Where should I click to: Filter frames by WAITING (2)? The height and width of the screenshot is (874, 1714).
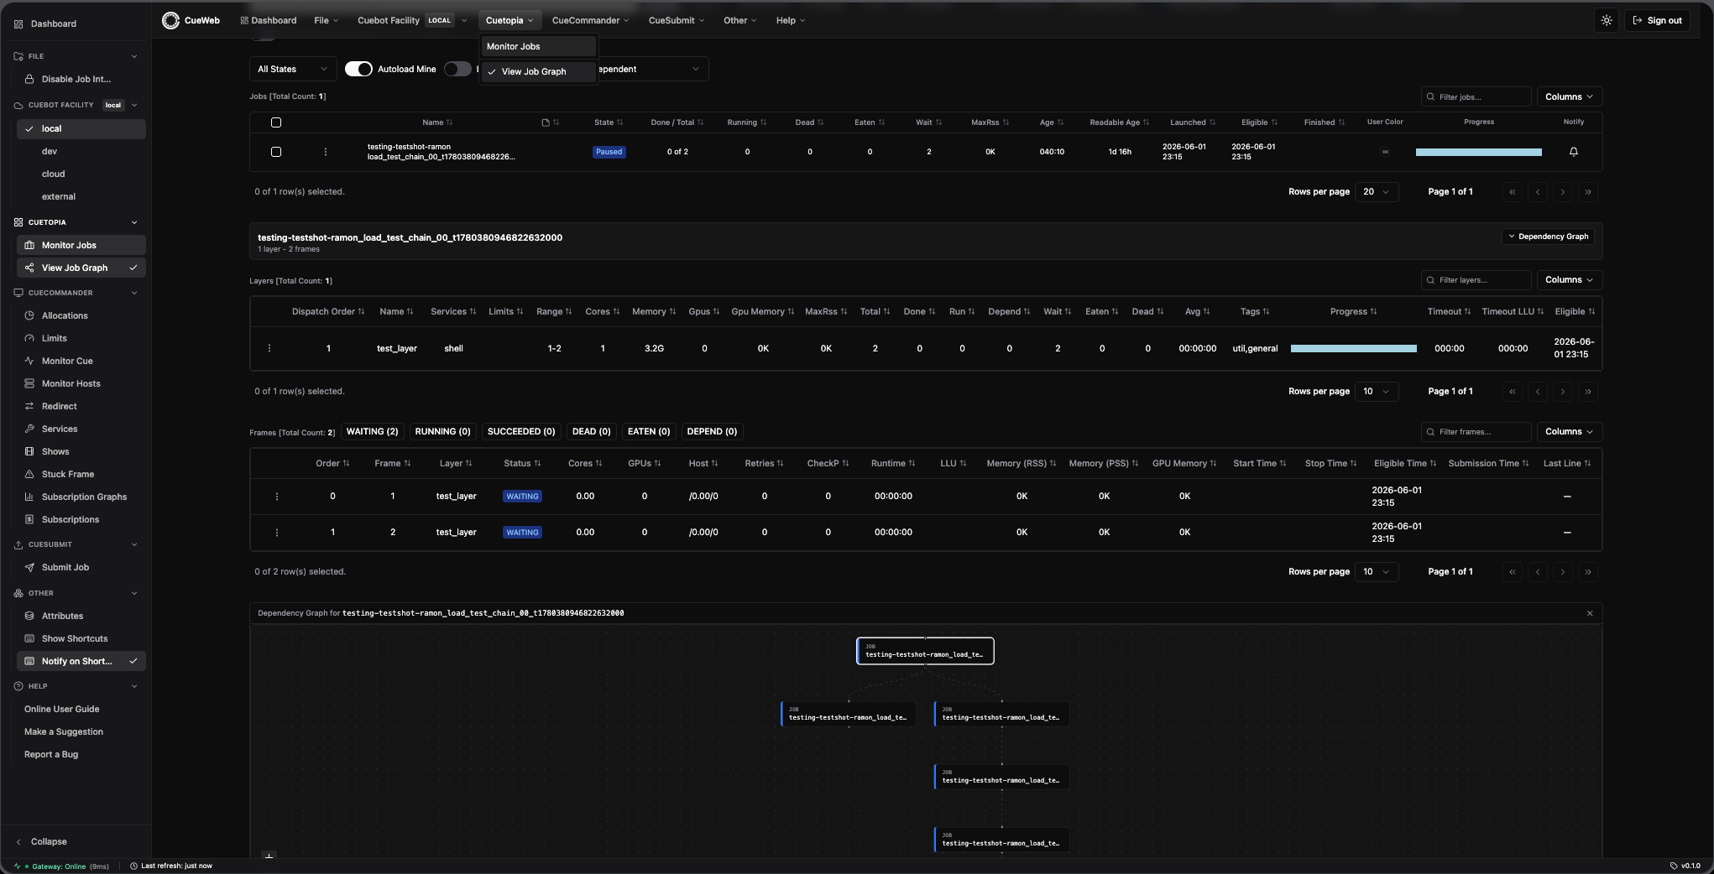click(373, 431)
